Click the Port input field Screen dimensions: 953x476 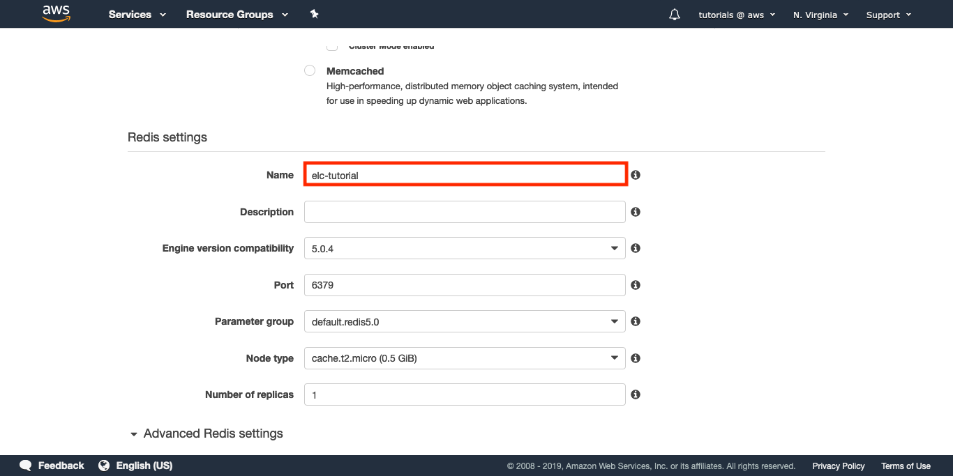coord(465,285)
